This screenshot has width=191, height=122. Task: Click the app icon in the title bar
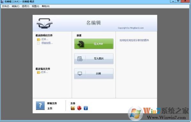[x=2, y=2]
